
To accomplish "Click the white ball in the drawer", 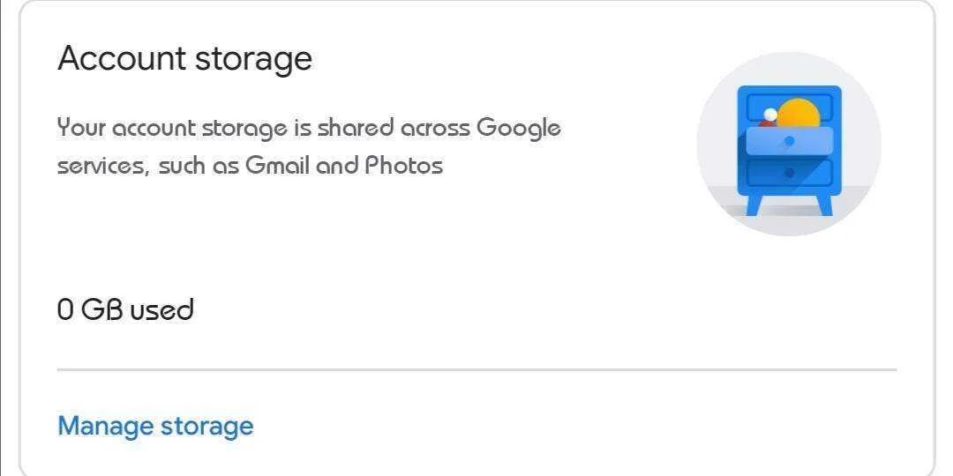I will pos(770,114).
